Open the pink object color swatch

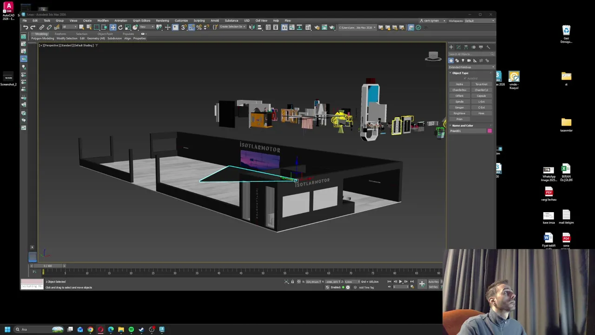coord(489,131)
